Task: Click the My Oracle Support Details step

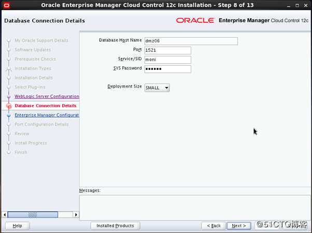Action: 41,40
